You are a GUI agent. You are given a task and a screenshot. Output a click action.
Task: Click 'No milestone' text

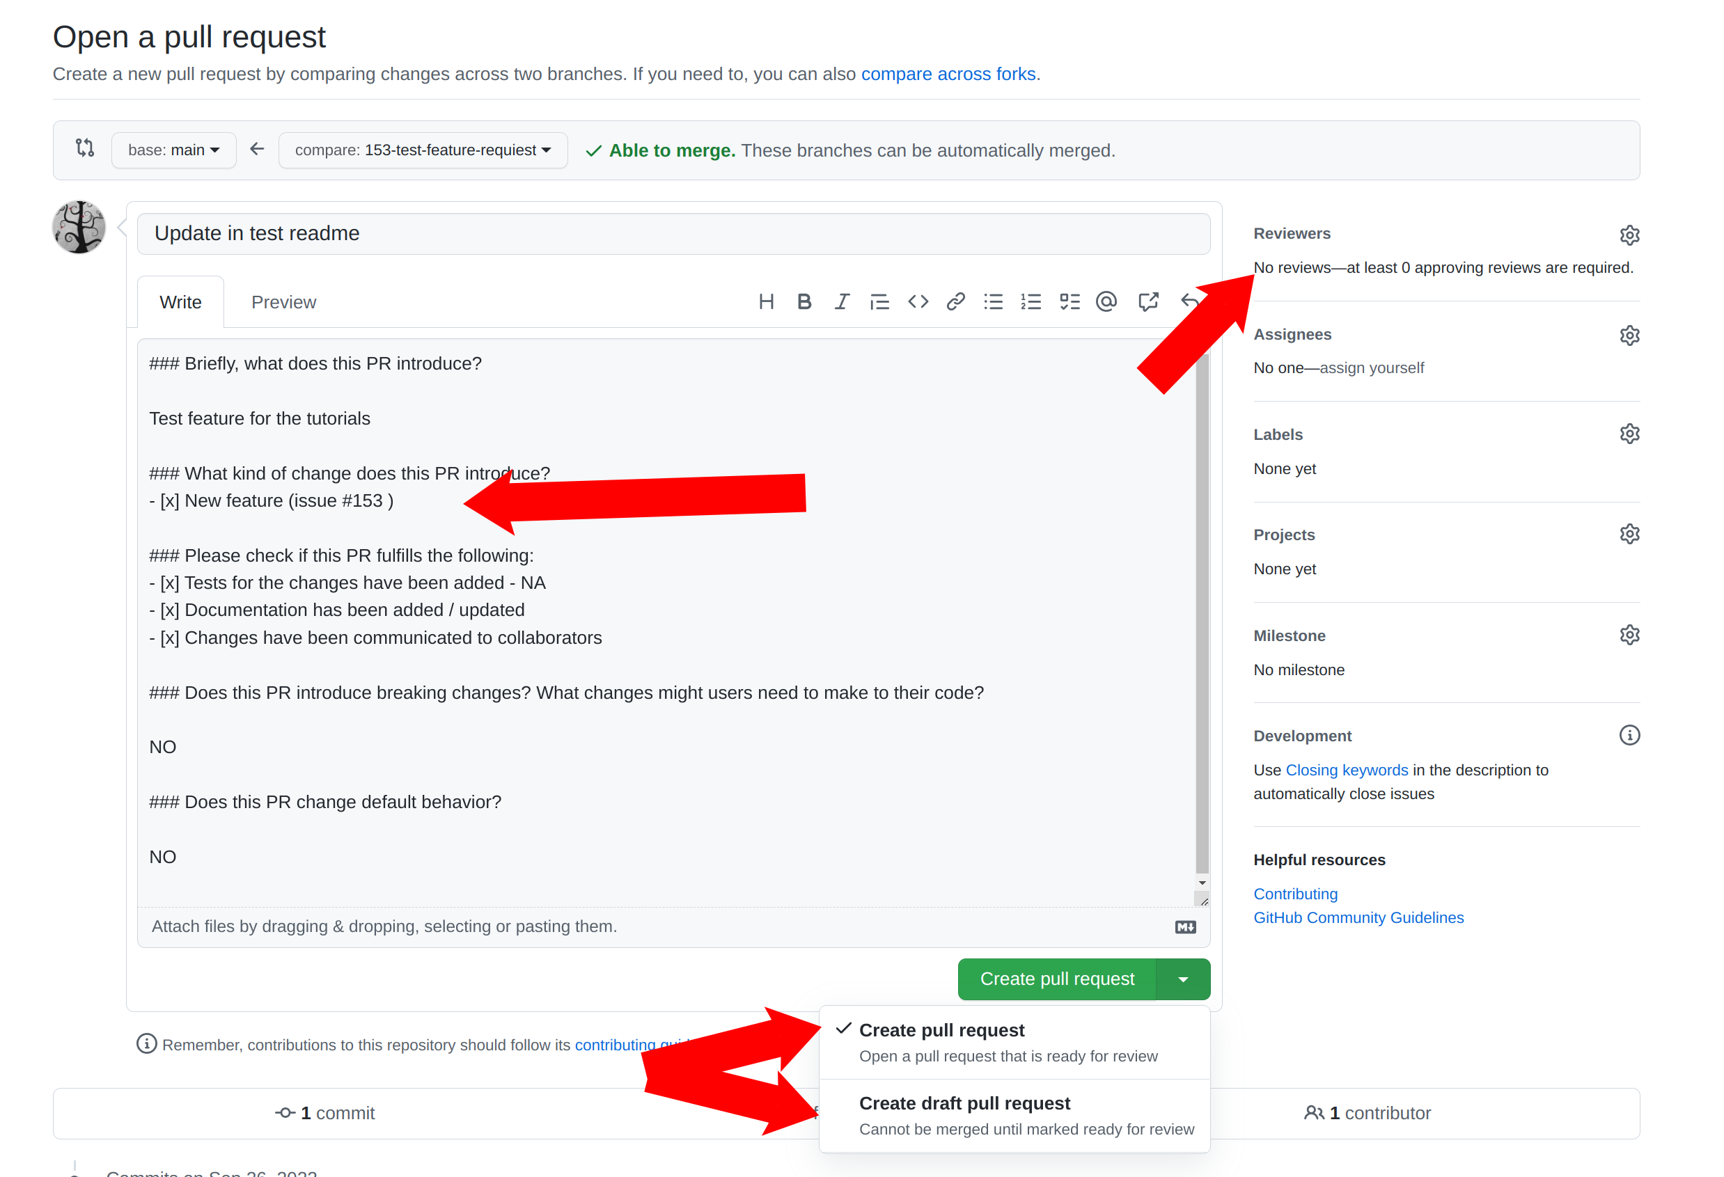(x=1298, y=670)
